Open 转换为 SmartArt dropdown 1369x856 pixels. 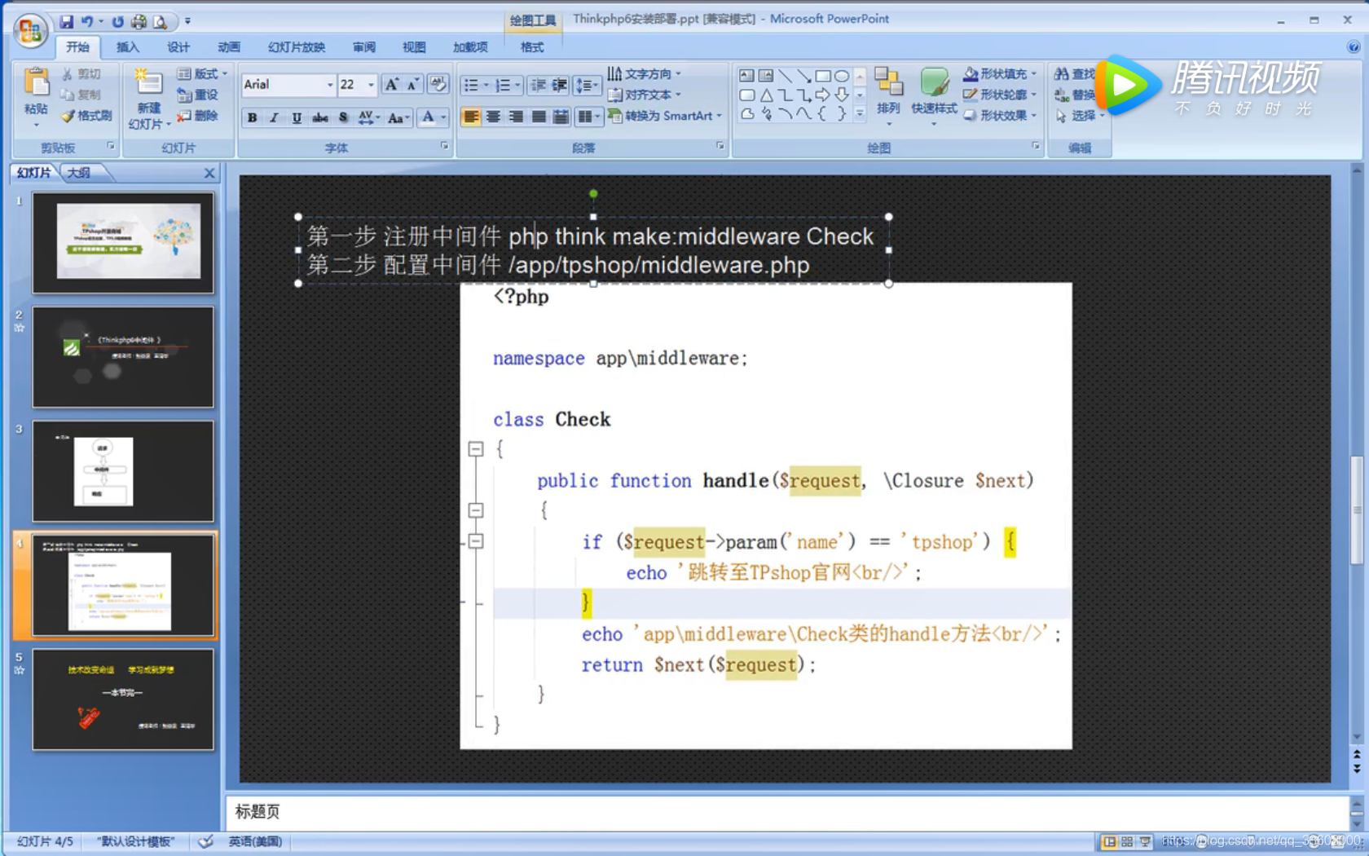(665, 116)
